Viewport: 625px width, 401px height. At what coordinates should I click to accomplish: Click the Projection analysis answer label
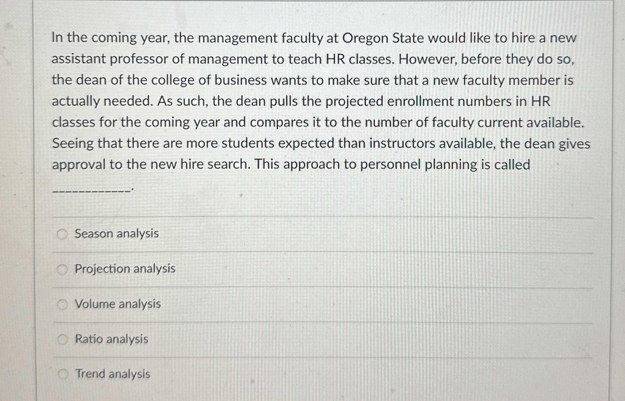(x=125, y=269)
